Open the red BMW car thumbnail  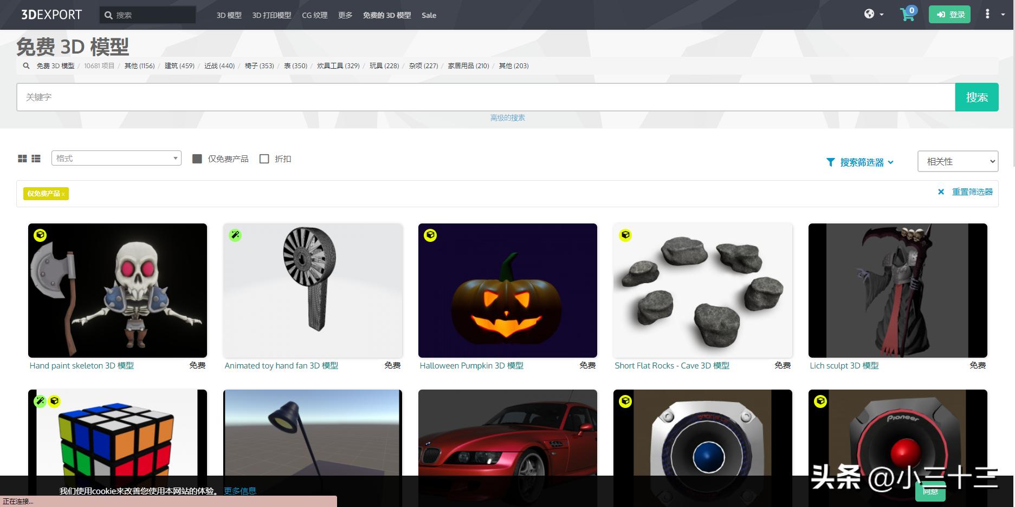point(508,448)
